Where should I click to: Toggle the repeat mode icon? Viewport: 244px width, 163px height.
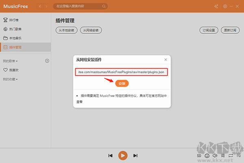(x=231, y=156)
